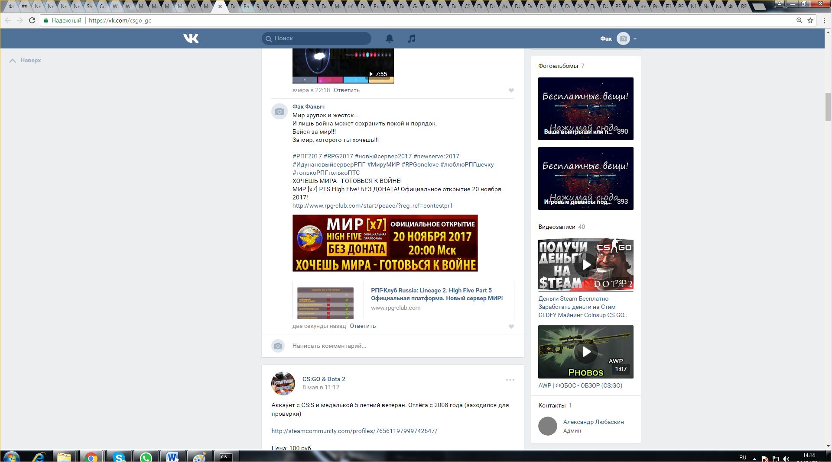Follow the #RPGonelove hashtag
This screenshot has height=462, width=832.
tap(420, 165)
